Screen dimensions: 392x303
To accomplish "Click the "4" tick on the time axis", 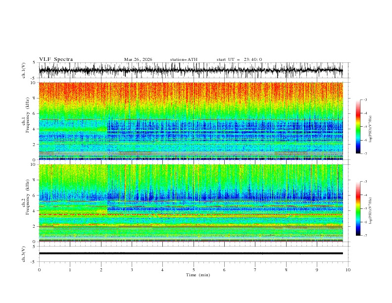I will 162,270.
